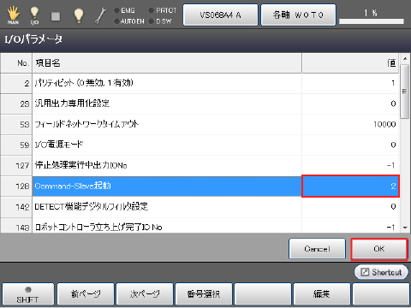Click the MAN hand mode icon

pos(13,15)
